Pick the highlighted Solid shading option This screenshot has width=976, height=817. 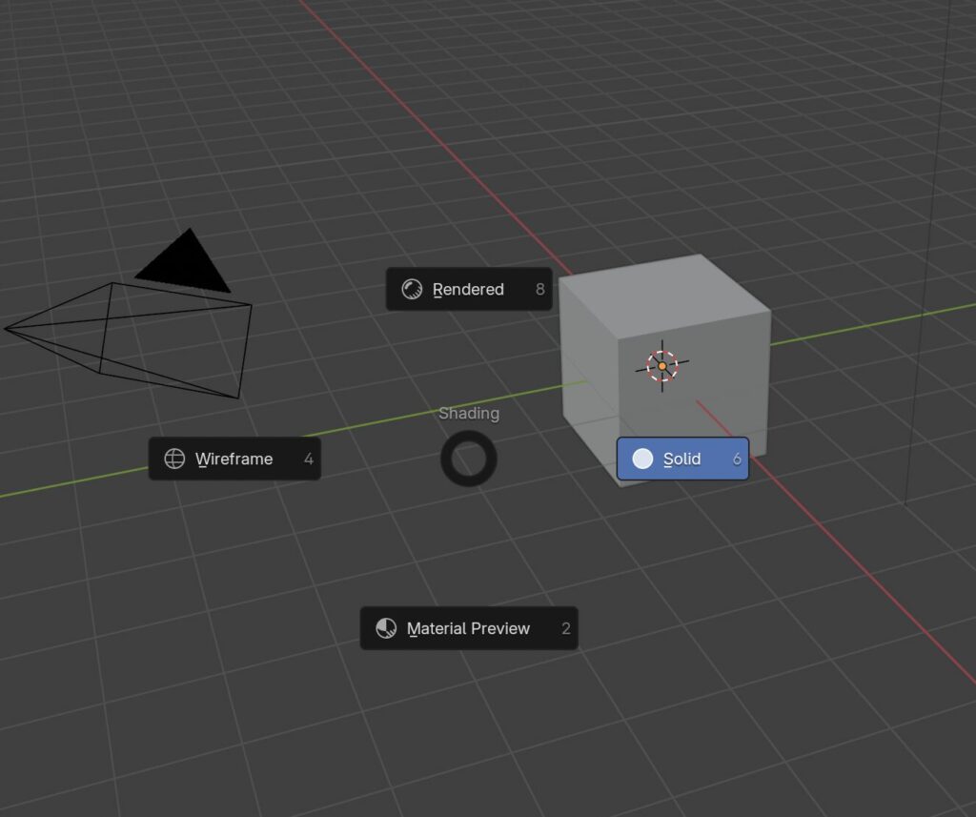[x=681, y=459]
